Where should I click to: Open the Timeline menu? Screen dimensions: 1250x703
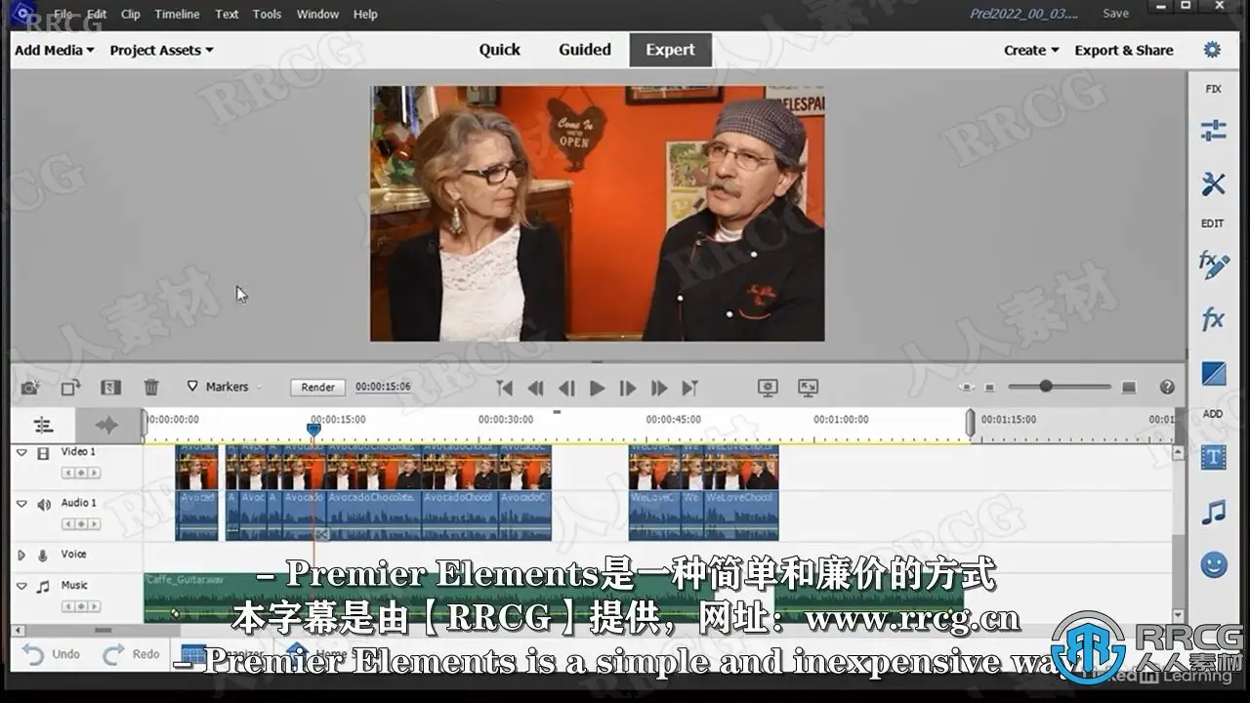[x=177, y=14]
